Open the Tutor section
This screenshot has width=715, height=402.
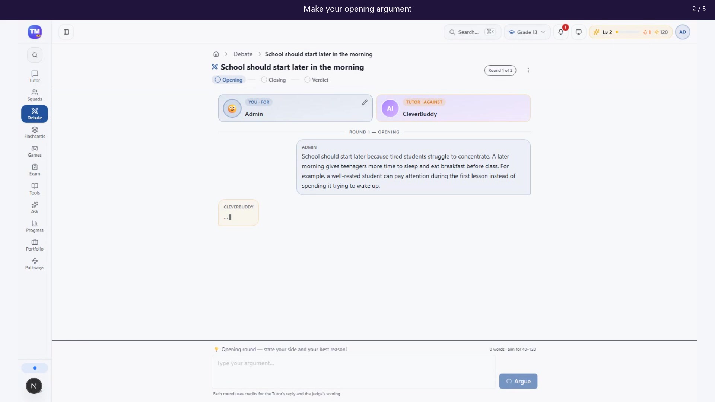pyautogui.click(x=35, y=76)
